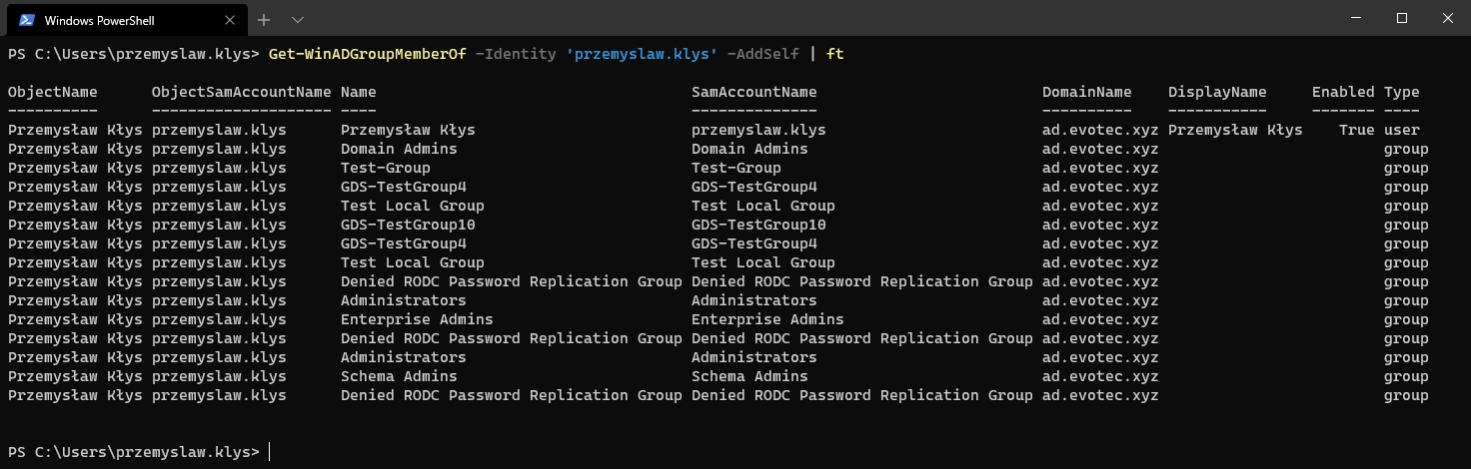The image size is (1471, 469).
Task: Click the ObjectSamAccountName column header
Action: pyautogui.click(x=241, y=92)
